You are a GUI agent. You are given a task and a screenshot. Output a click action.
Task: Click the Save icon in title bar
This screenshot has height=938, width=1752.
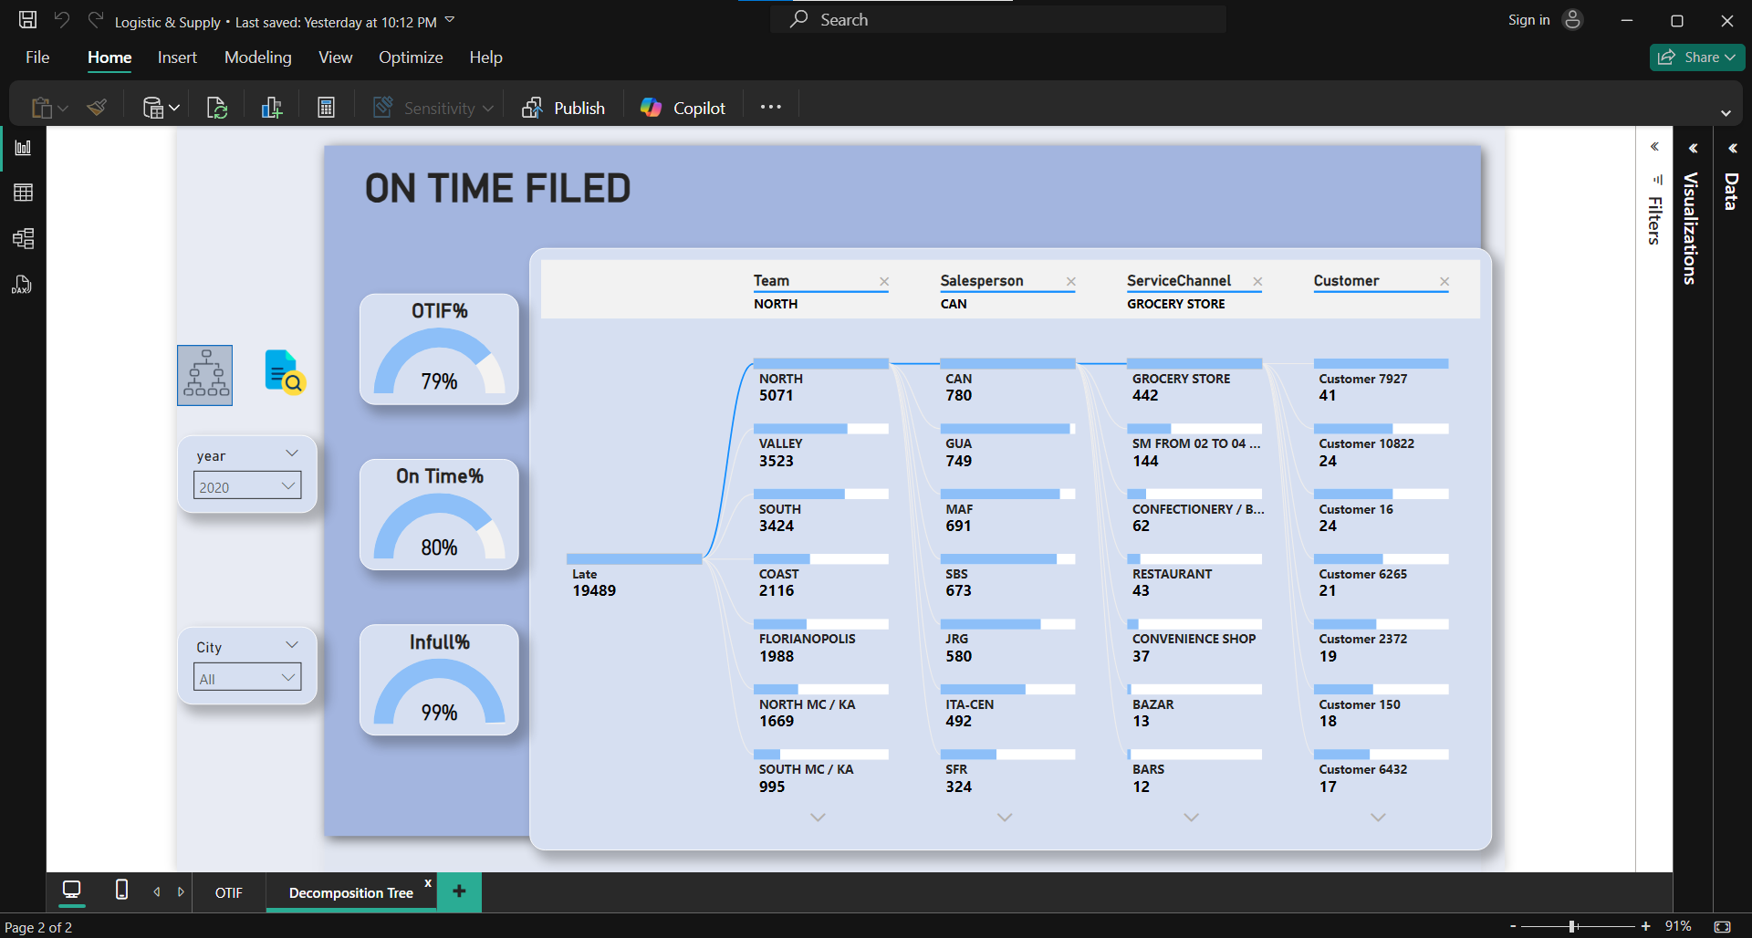coord(28,20)
